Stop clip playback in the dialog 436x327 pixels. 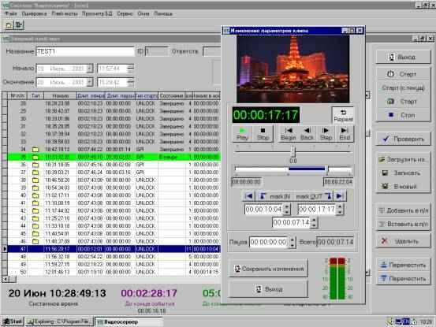click(x=263, y=134)
